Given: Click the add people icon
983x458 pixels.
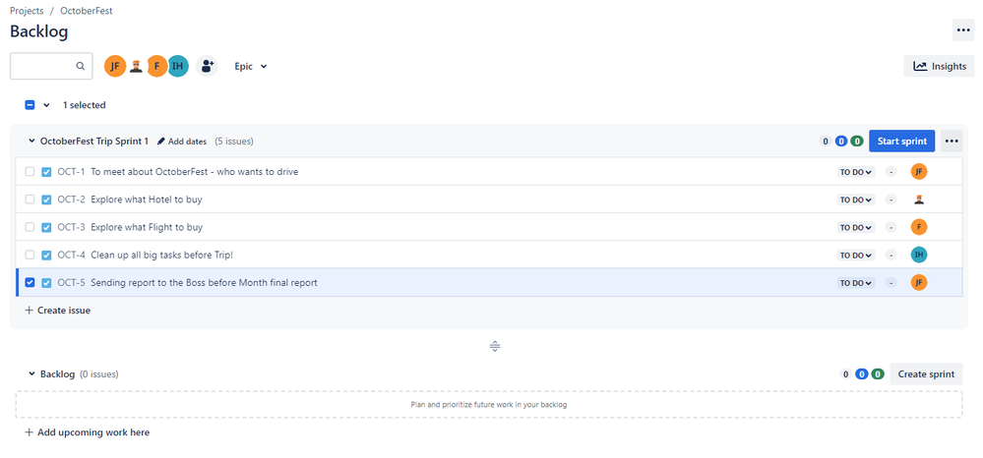Looking at the screenshot, I should (207, 66).
